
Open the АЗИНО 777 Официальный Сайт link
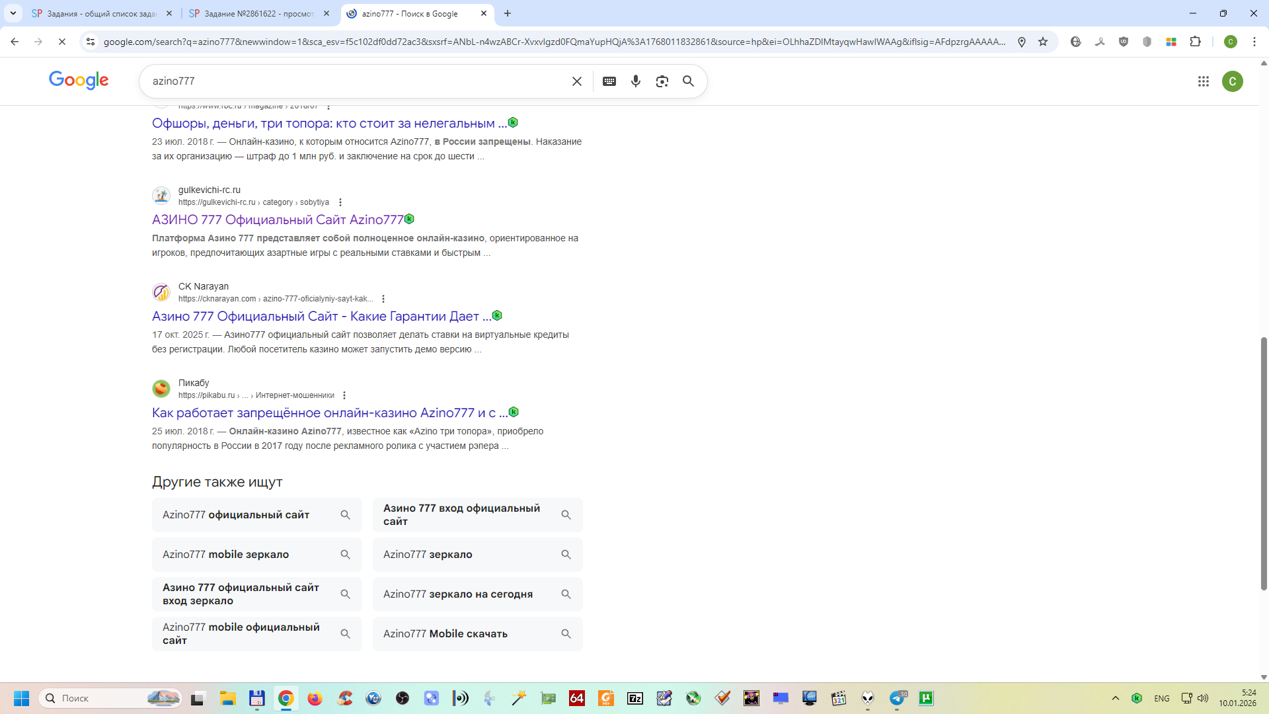pyautogui.click(x=278, y=219)
